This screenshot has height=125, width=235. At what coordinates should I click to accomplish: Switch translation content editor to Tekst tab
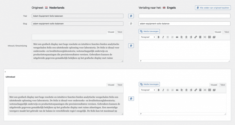[x=227, y=32]
